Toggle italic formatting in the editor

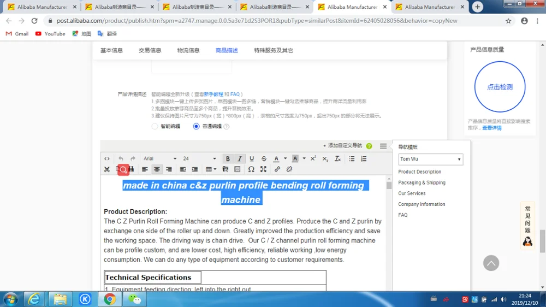[239, 159]
